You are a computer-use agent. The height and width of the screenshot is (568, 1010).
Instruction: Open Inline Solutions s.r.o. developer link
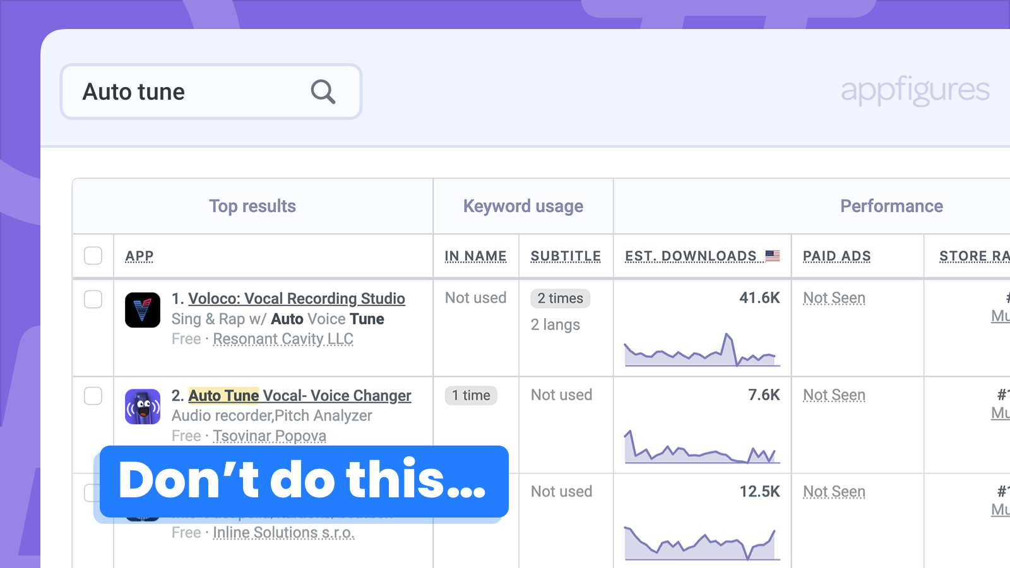point(283,533)
